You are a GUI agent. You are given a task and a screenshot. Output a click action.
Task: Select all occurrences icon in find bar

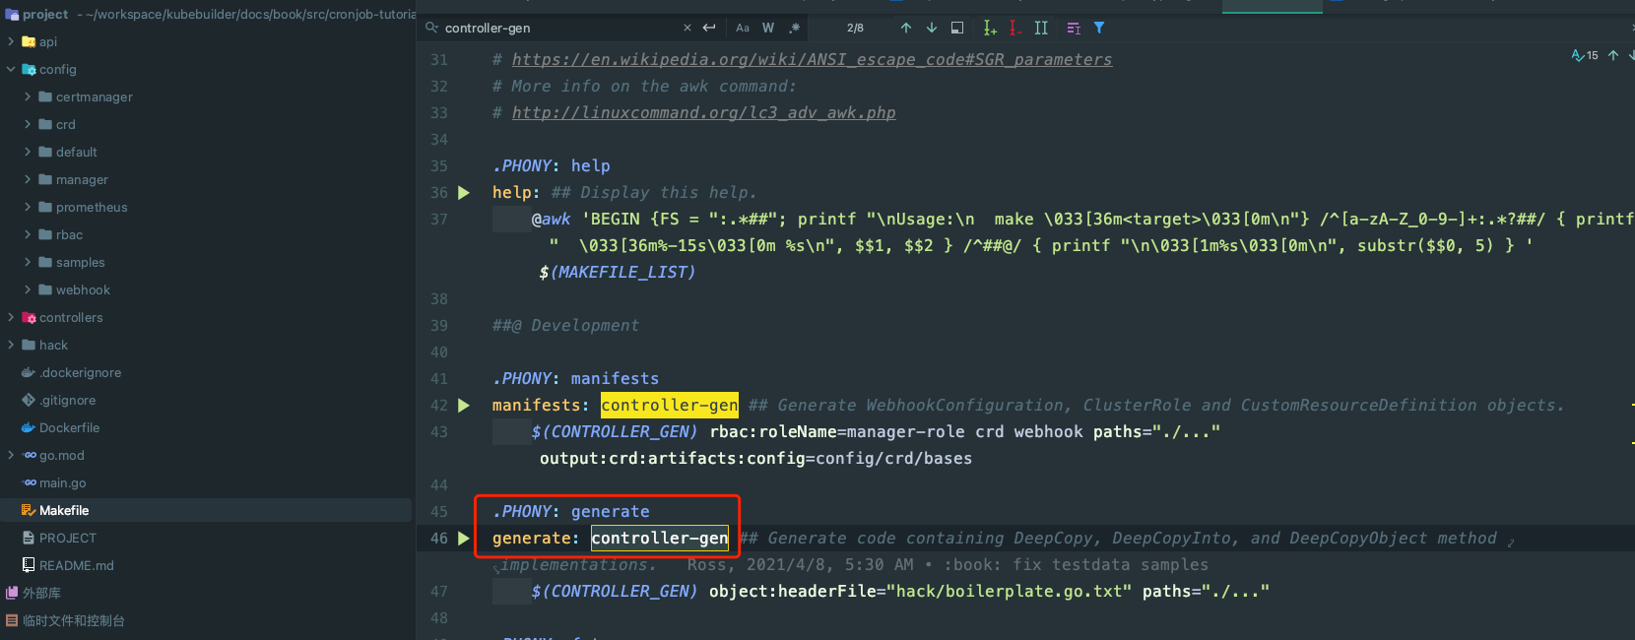pyautogui.click(x=1041, y=28)
